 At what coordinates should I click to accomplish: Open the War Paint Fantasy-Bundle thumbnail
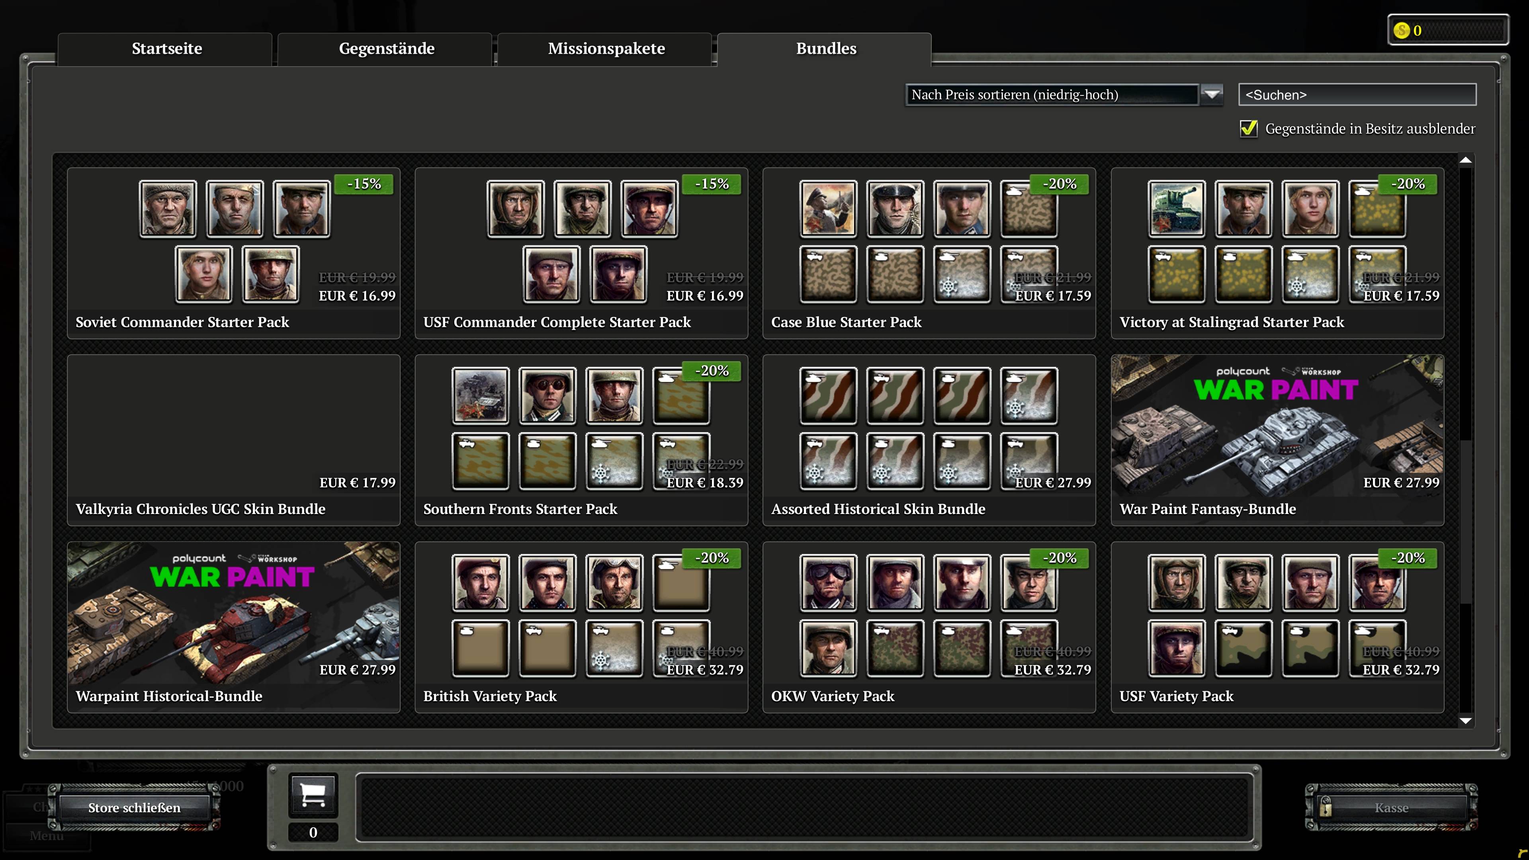(x=1276, y=427)
